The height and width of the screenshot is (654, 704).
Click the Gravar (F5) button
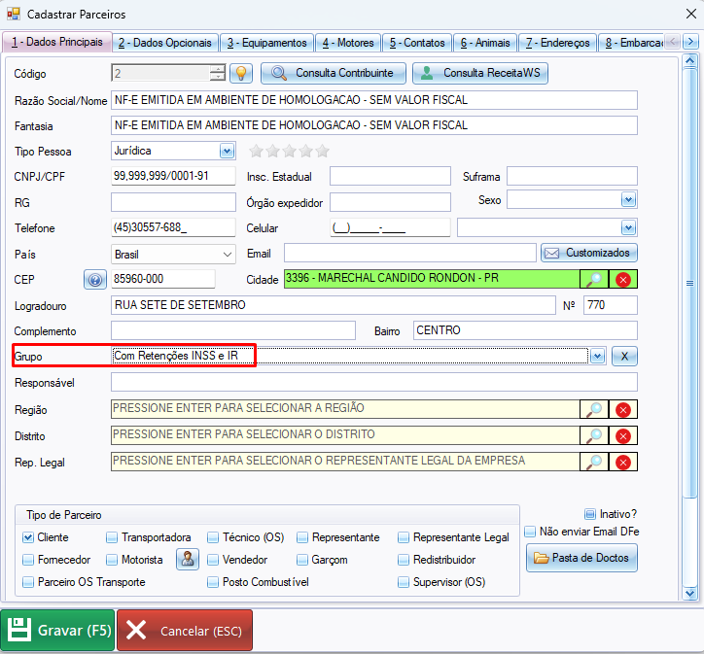point(58,631)
